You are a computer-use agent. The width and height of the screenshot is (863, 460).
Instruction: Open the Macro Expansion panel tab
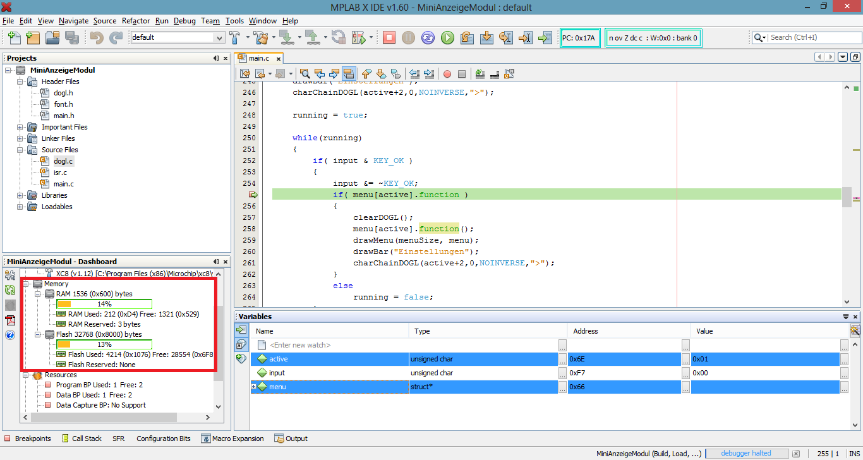(x=232, y=439)
